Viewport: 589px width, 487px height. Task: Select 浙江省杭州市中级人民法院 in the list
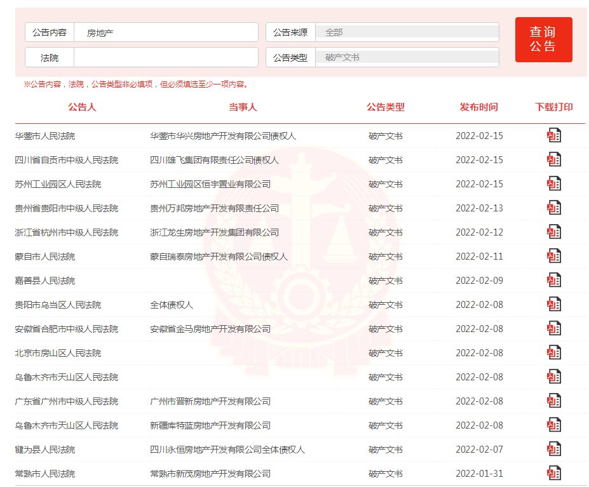67,232
